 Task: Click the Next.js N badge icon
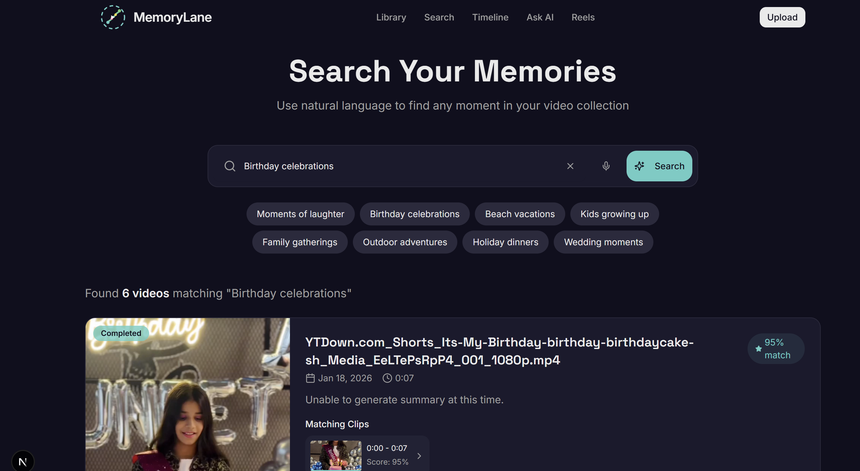23,462
